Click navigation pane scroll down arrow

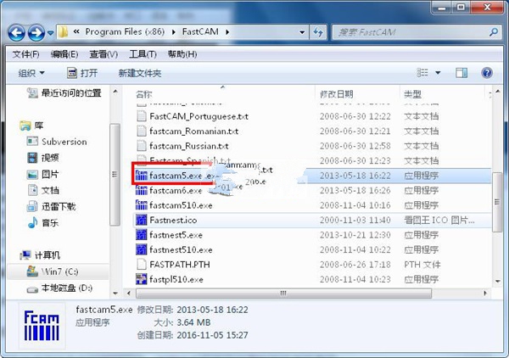(115, 293)
